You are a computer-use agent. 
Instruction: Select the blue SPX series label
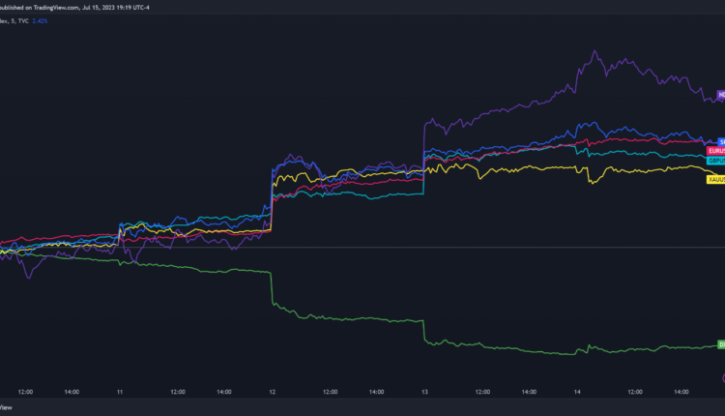(720, 141)
